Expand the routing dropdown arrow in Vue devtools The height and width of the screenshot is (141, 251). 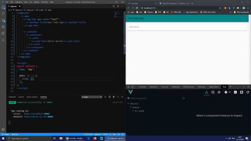229,92
